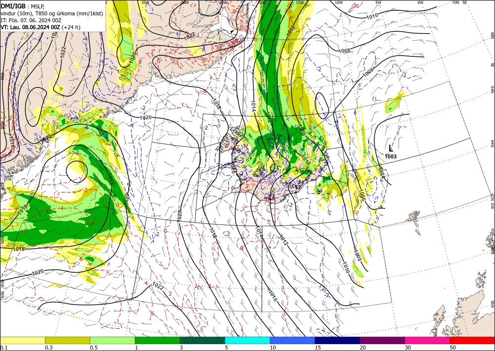Click the medium green 1–3 legend swatch

pos(157,340)
